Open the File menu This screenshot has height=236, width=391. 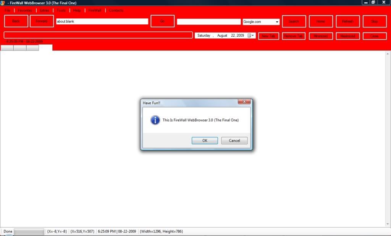click(8, 10)
